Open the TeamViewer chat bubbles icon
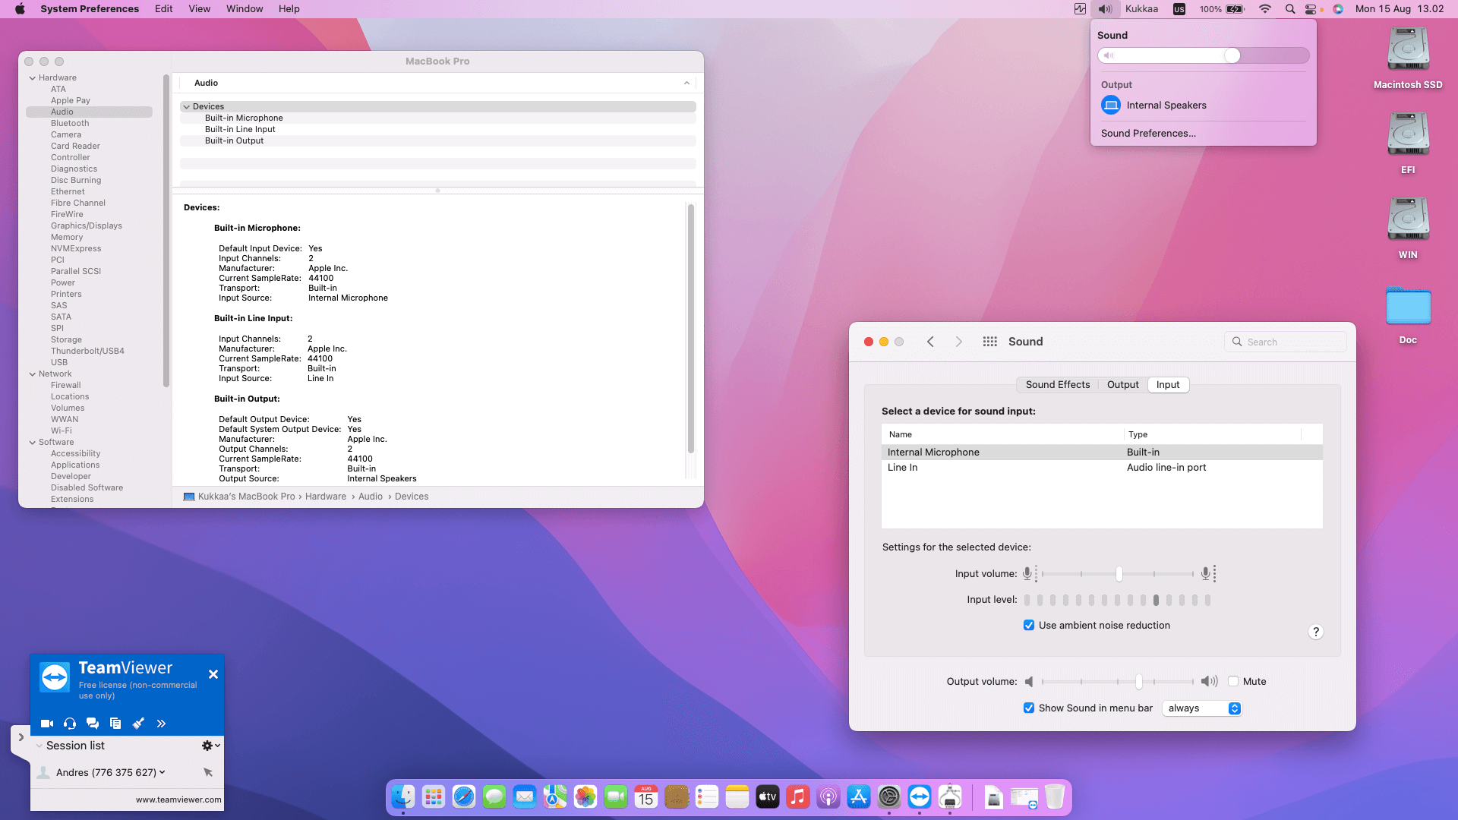This screenshot has height=820, width=1458. point(93,724)
